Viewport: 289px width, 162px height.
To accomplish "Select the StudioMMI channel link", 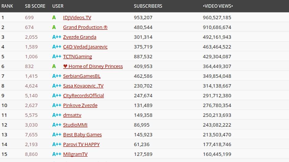I will [x=75, y=125].
